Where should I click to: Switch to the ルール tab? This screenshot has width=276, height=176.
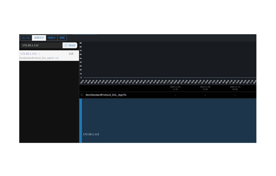point(26,38)
